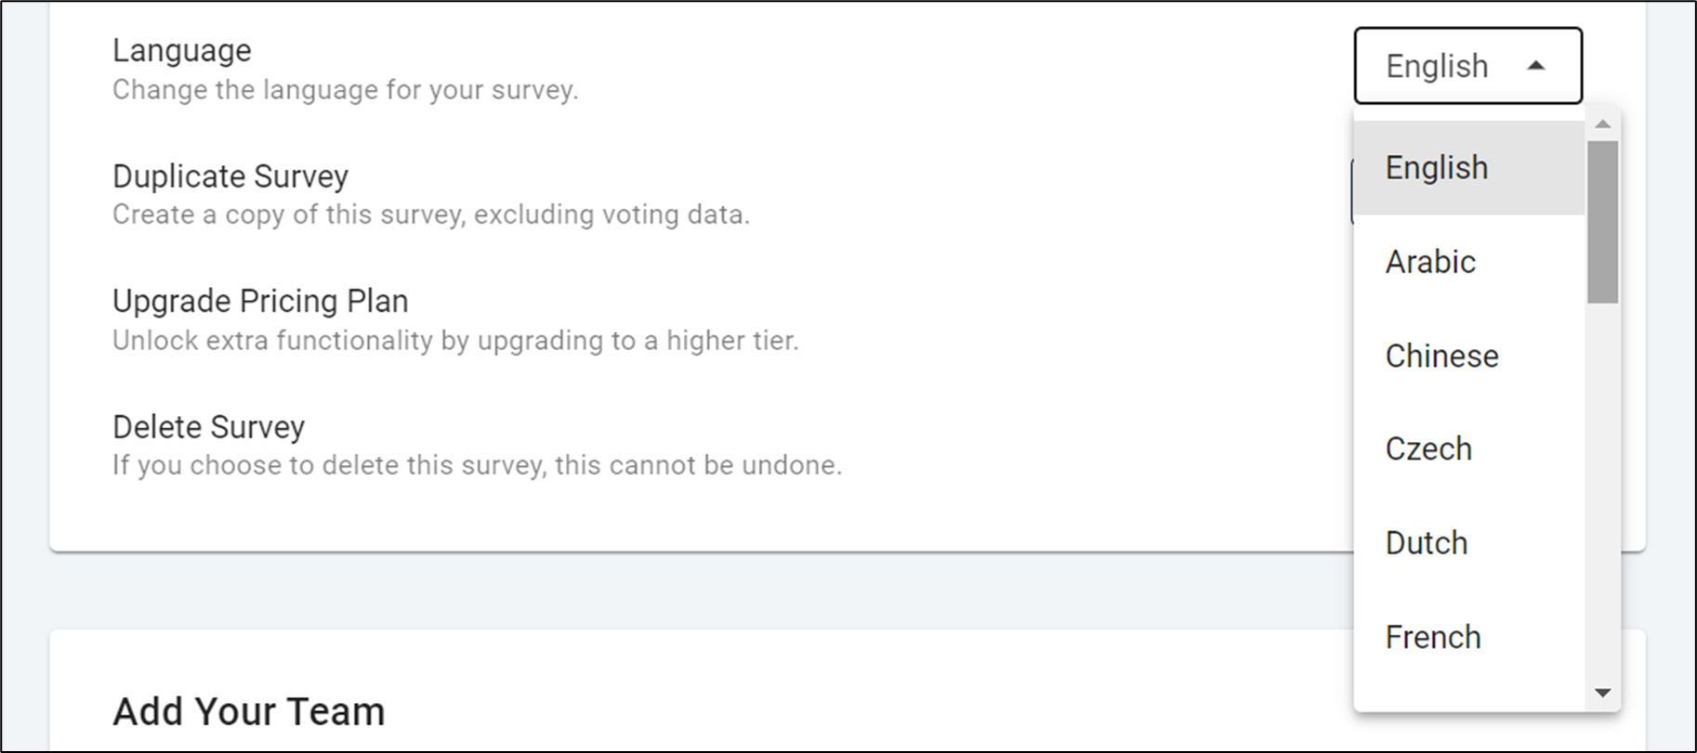The image size is (1697, 753).
Task: Collapse the Language dropdown showing English
Action: [x=1467, y=66]
